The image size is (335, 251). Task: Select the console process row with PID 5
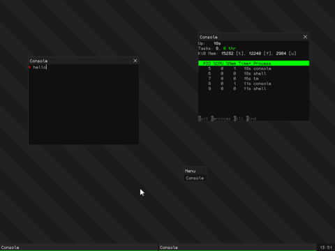[253, 68]
